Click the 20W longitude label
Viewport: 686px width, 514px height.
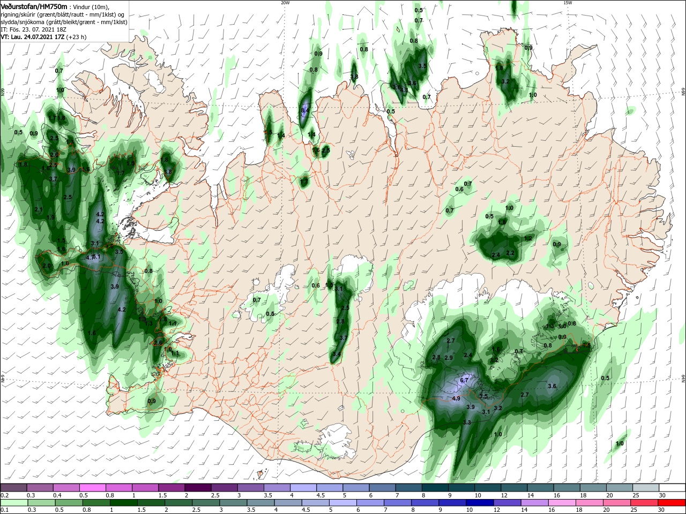pos(285,2)
